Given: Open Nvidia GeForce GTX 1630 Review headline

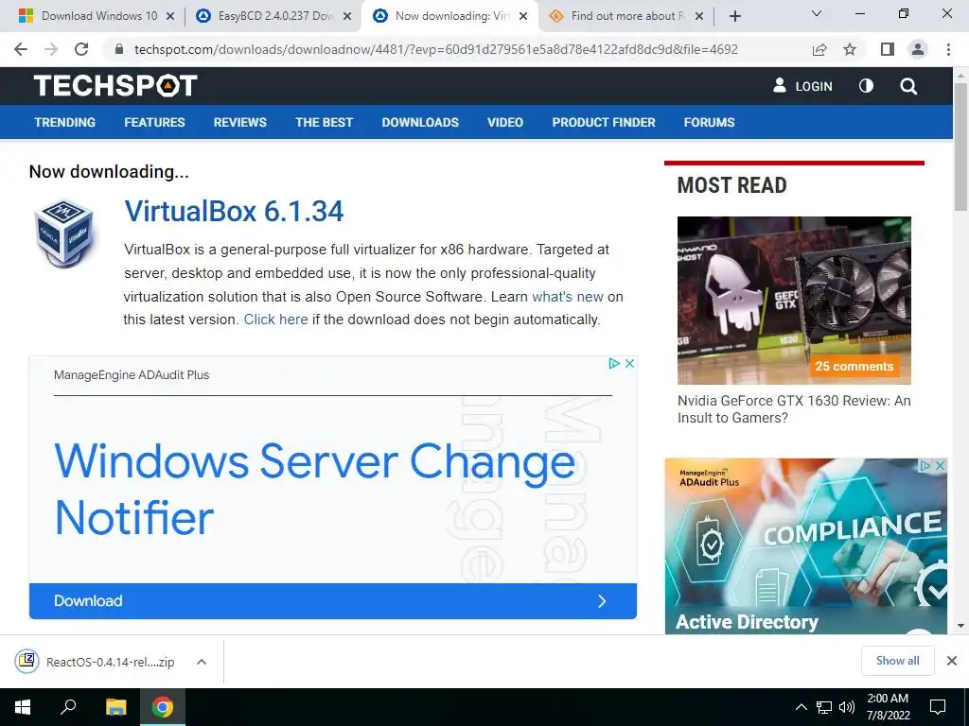Looking at the screenshot, I should click(794, 408).
